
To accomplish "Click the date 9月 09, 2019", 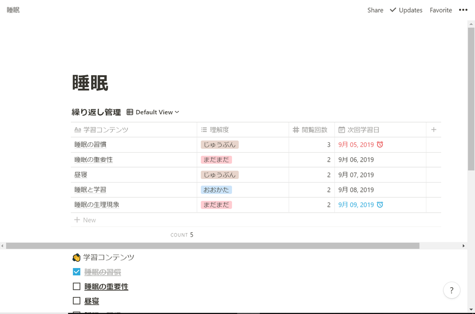I will (356, 205).
